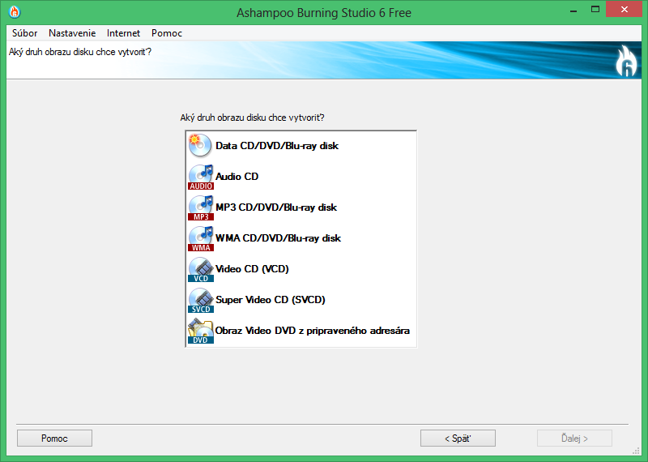Go back with the "< Späť" button
648x462 pixels.
click(x=458, y=438)
